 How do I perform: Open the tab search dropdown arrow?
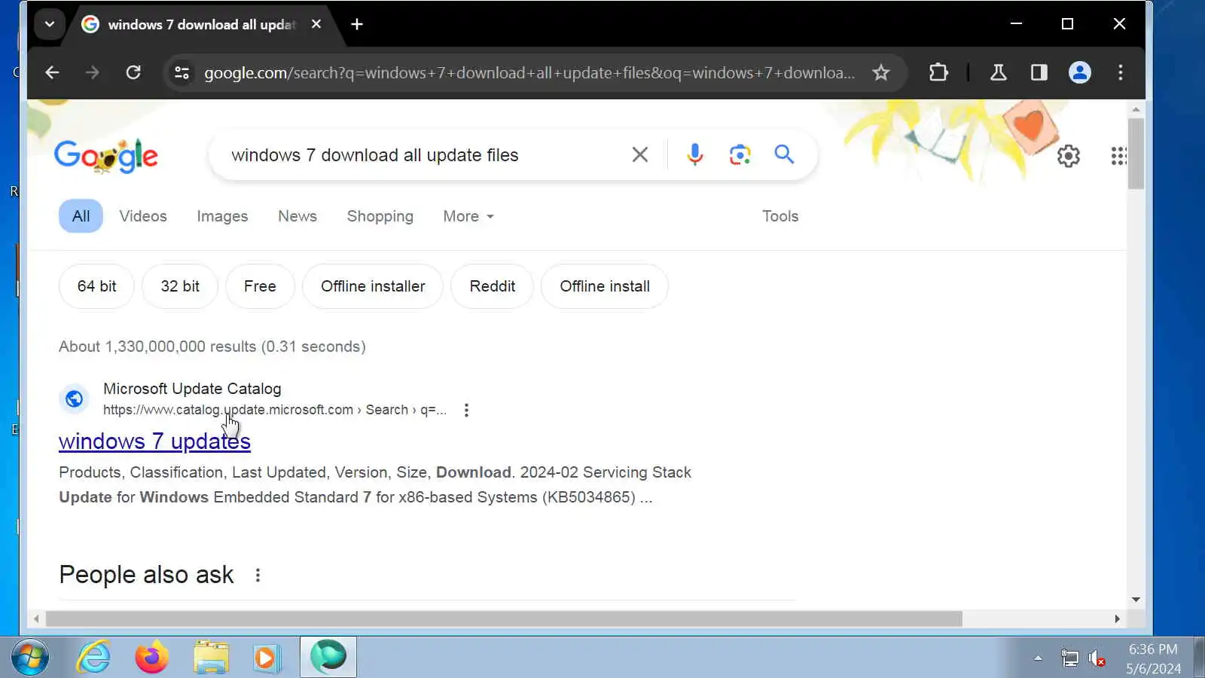tap(50, 24)
